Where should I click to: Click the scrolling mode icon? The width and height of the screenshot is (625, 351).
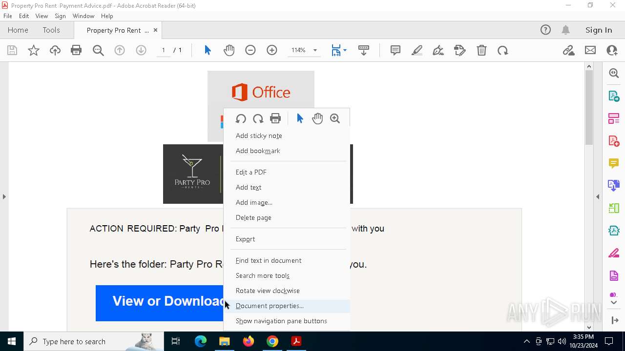pos(364,50)
